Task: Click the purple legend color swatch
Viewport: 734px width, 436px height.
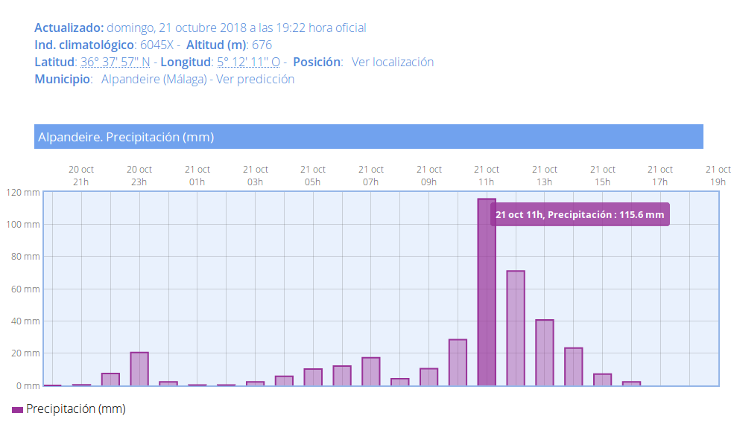Action: pyautogui.click(x=17, y=409)
